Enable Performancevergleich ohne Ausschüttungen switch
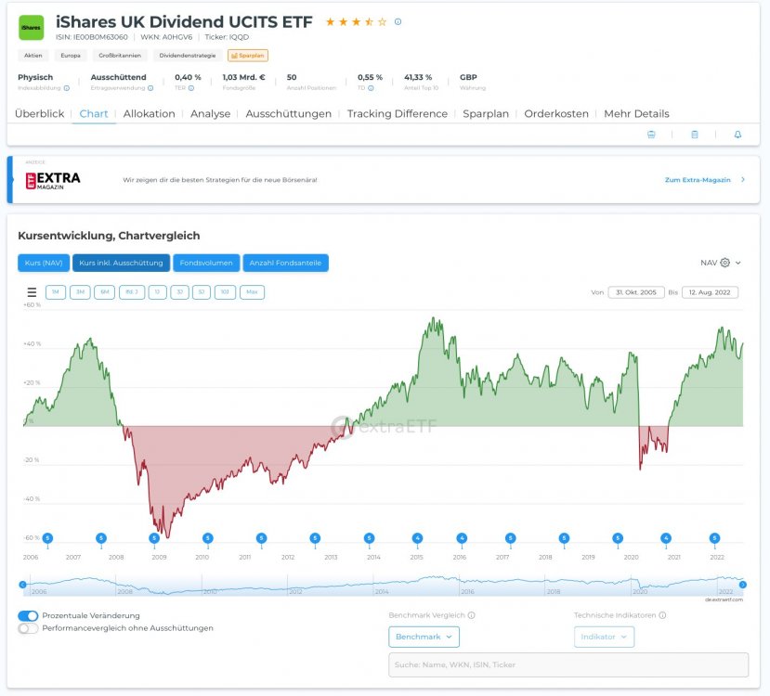 [x=29, y=628]
